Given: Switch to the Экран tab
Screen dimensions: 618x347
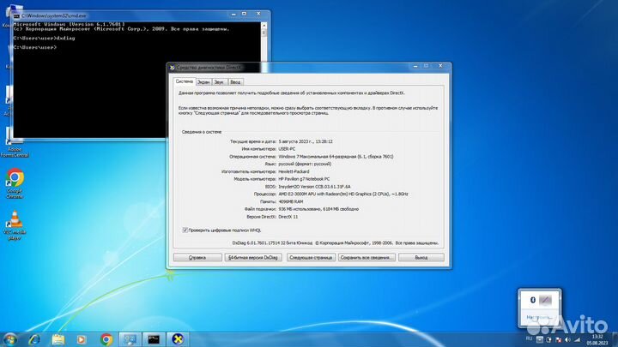Looking at the screenshot, I should (203, 82).
